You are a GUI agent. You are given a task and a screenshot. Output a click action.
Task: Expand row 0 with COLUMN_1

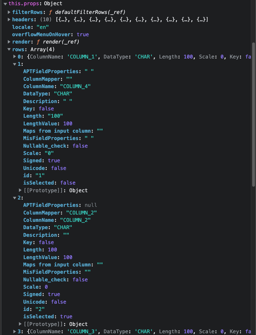coord(15,57)
